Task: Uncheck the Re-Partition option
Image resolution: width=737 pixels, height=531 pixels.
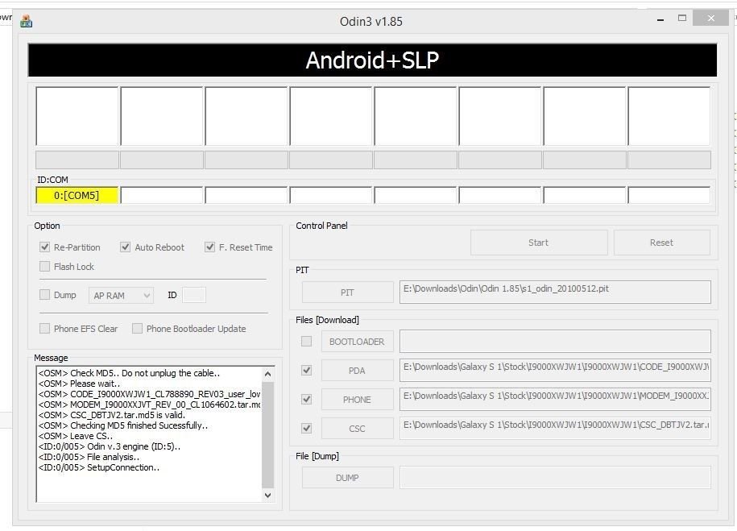Action: (44, 247)
